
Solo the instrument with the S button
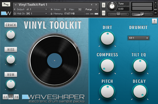pyautogui.click(x=103, y=5)
